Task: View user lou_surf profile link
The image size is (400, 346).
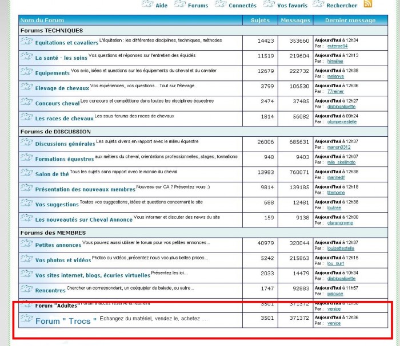Action: click(x=335, y=263)
